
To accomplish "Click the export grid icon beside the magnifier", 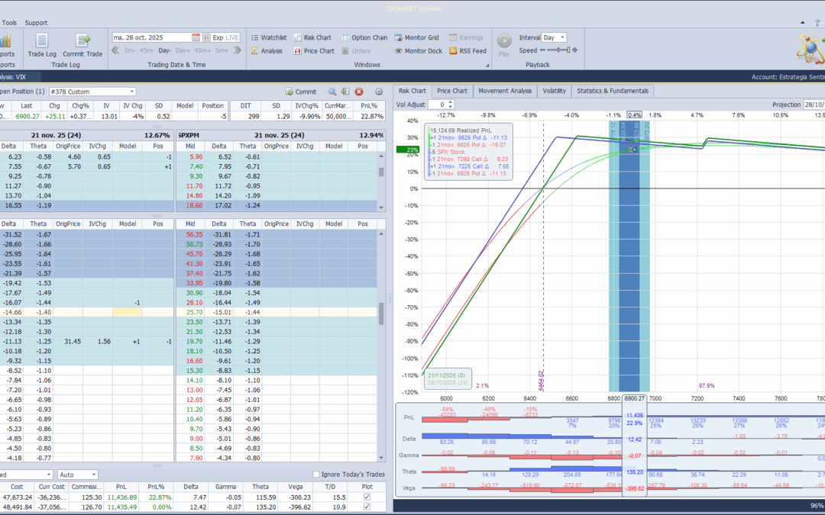I will (x=345, y=92).
